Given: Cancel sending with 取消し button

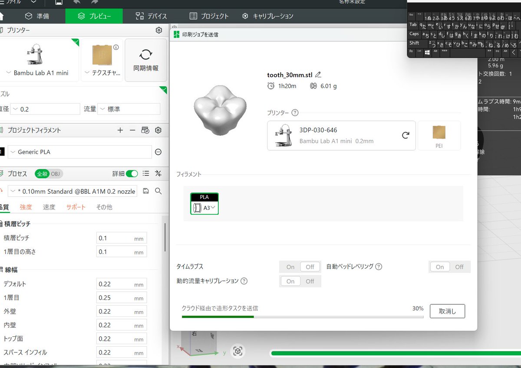Looking at the screenshot, I should 448,311.
